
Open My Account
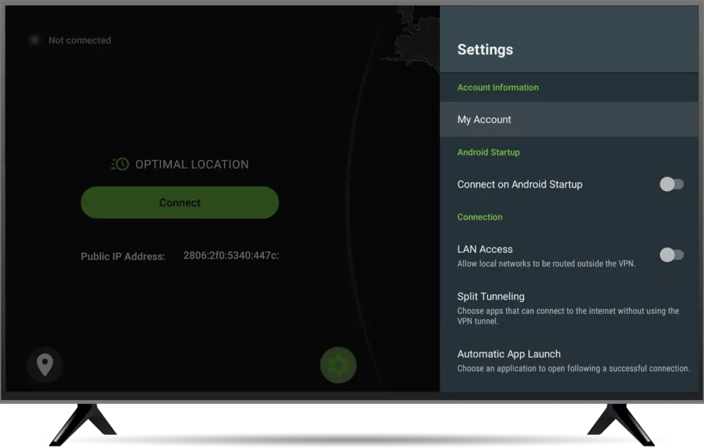(484, 119)
